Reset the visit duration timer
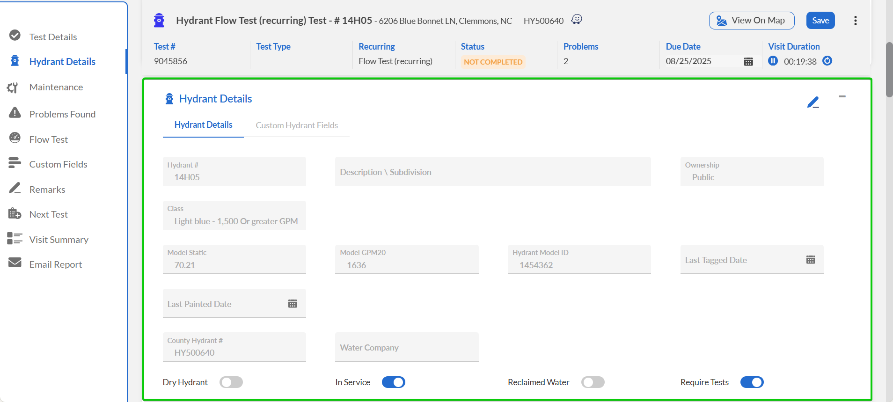The image size is (893, 402). 827,61
